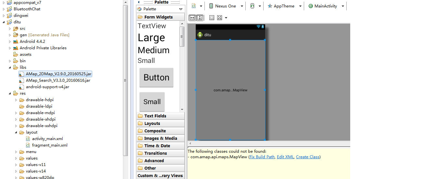Open the Custom & Library Views category
The width and height of the screenshot is (432, 179).
(x=160, y=175)
